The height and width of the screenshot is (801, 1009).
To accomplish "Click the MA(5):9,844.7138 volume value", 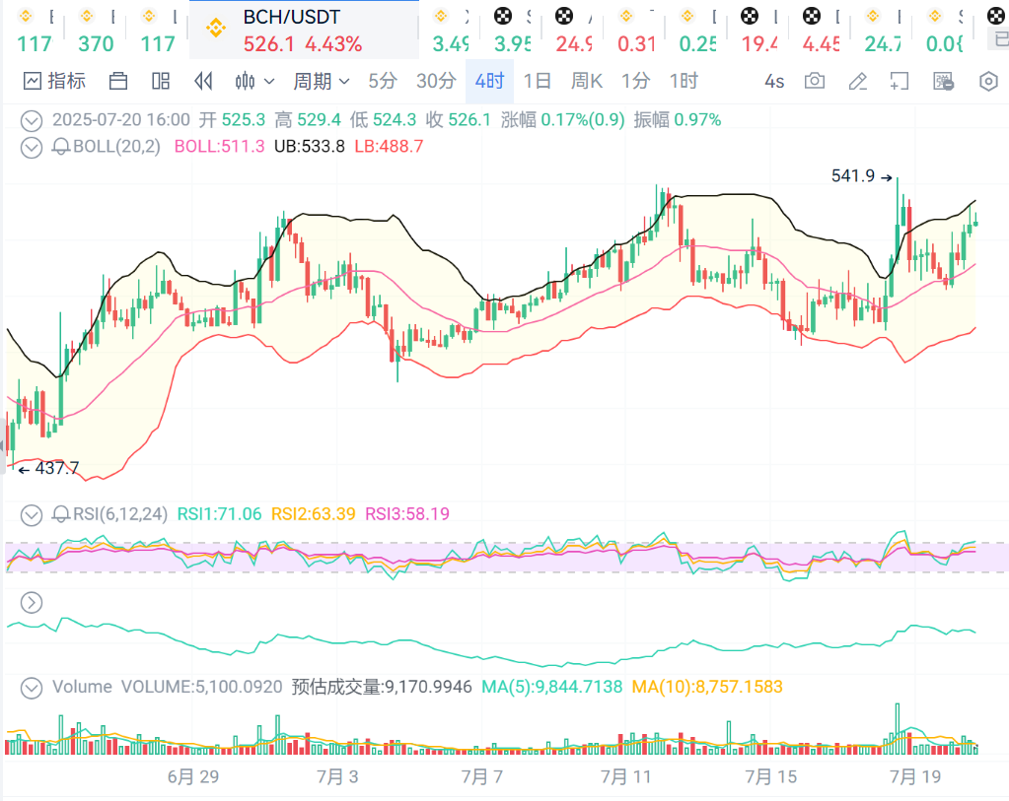I will click(552, 687).
